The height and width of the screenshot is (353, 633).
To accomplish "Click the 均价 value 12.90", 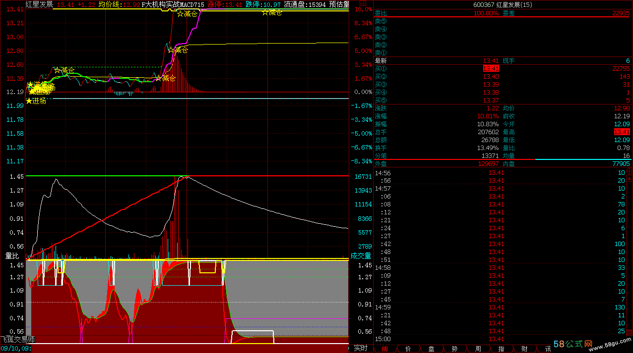I will pos(622,108).
